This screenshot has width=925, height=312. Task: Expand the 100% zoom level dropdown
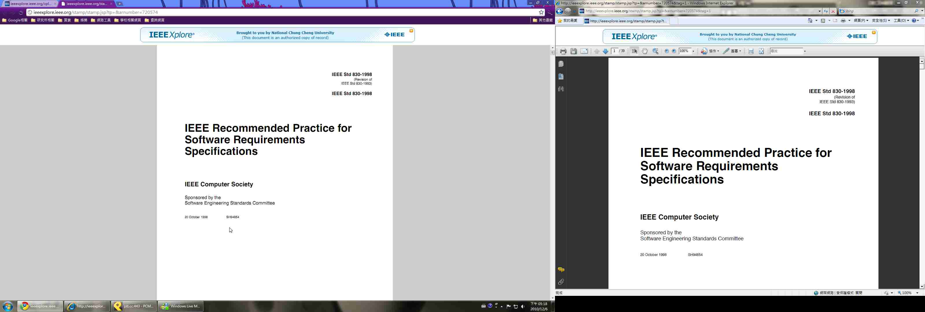pyautogui.click(x=693, y=51)
